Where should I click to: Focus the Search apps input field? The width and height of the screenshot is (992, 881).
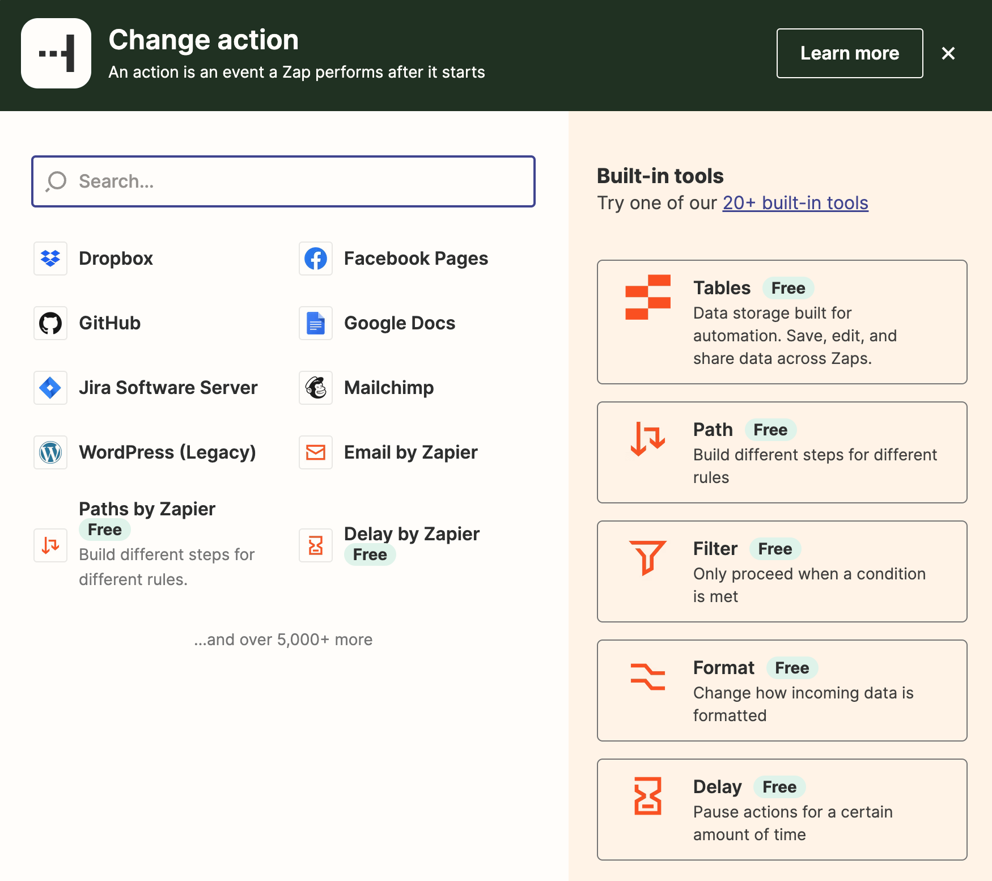[283, 181]
